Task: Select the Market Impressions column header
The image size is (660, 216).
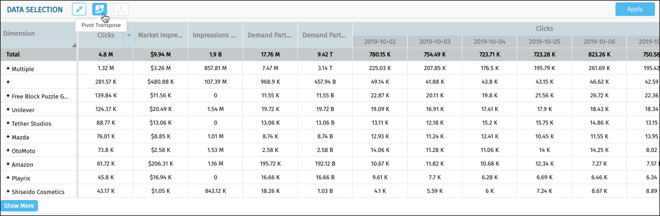Action: [x=160, y=36]
